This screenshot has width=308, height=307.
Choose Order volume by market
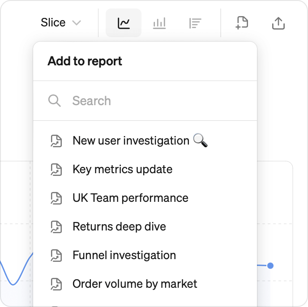point(145,284)
